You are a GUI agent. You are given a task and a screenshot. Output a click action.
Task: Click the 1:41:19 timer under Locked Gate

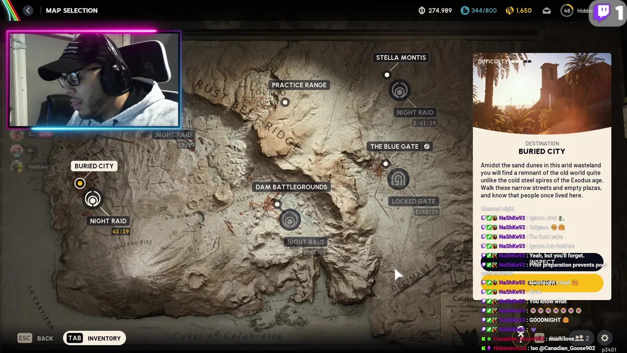426,212
